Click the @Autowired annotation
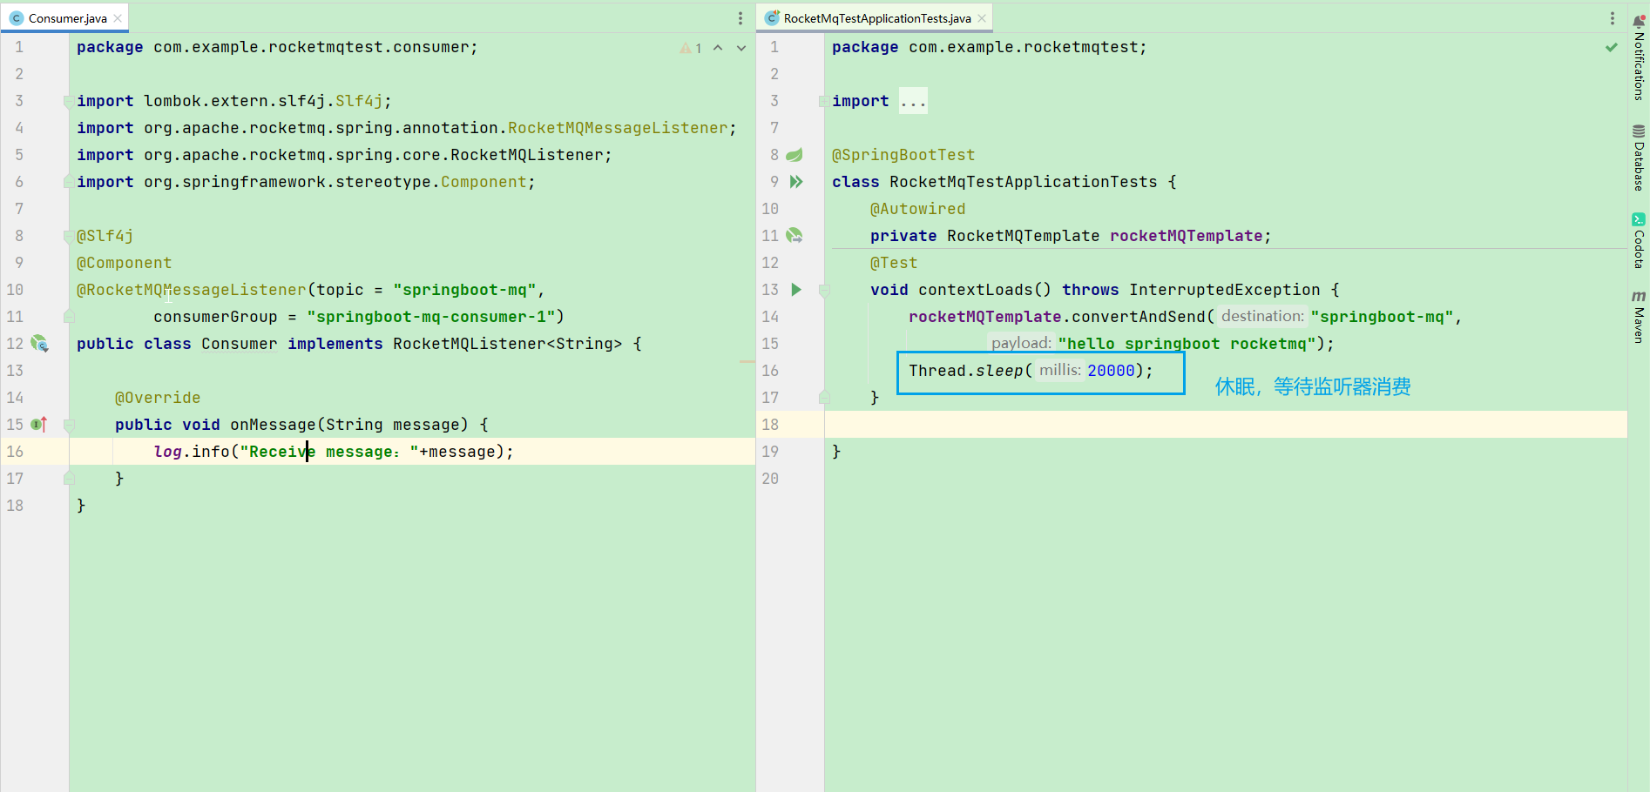Screen dimensions: 1650x792 [x=917, y=209]
